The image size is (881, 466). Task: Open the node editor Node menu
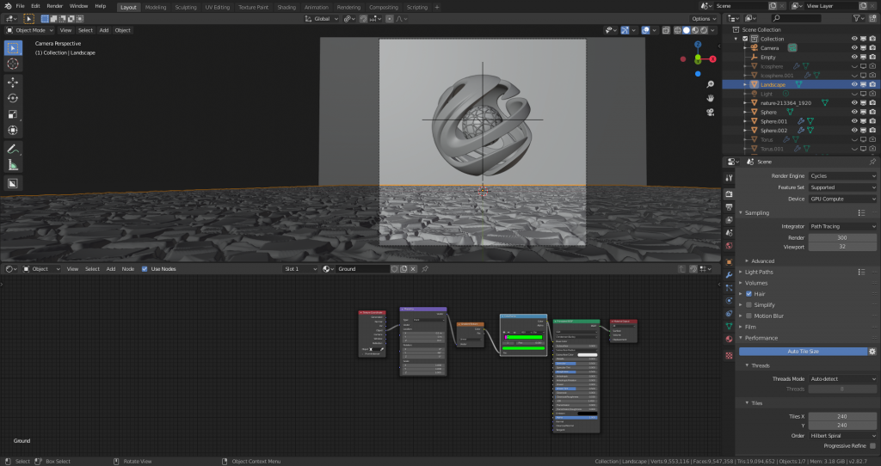[128, 269]
